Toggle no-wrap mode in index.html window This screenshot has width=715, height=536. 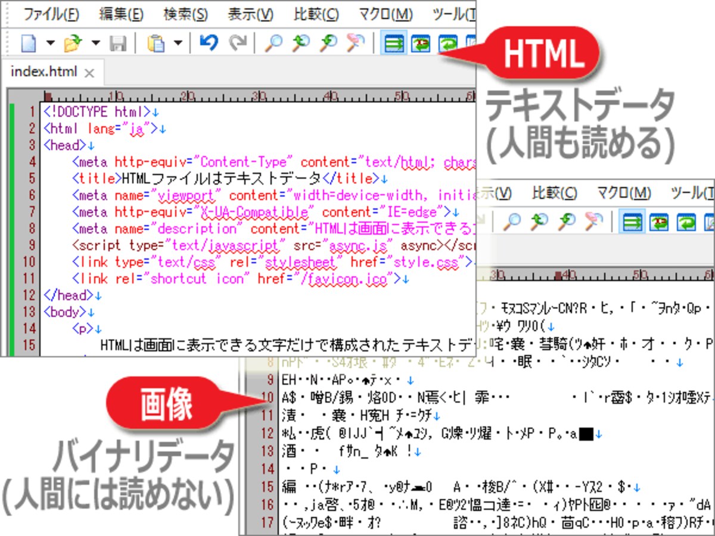tap(394, 43)
